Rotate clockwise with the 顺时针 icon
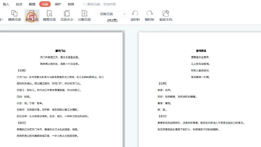Viewport: 261px width, 147px height. (x=150, y=14)
